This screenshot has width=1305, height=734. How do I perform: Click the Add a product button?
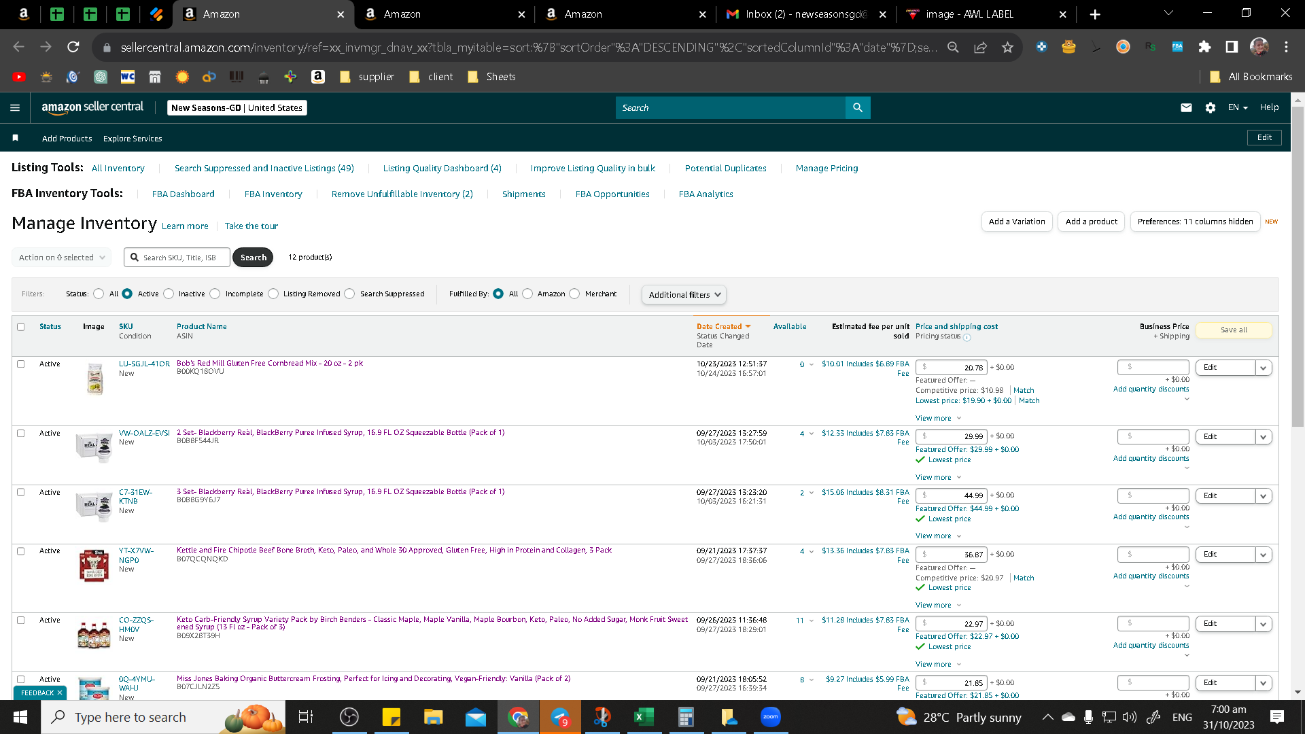coord(1092,222)
